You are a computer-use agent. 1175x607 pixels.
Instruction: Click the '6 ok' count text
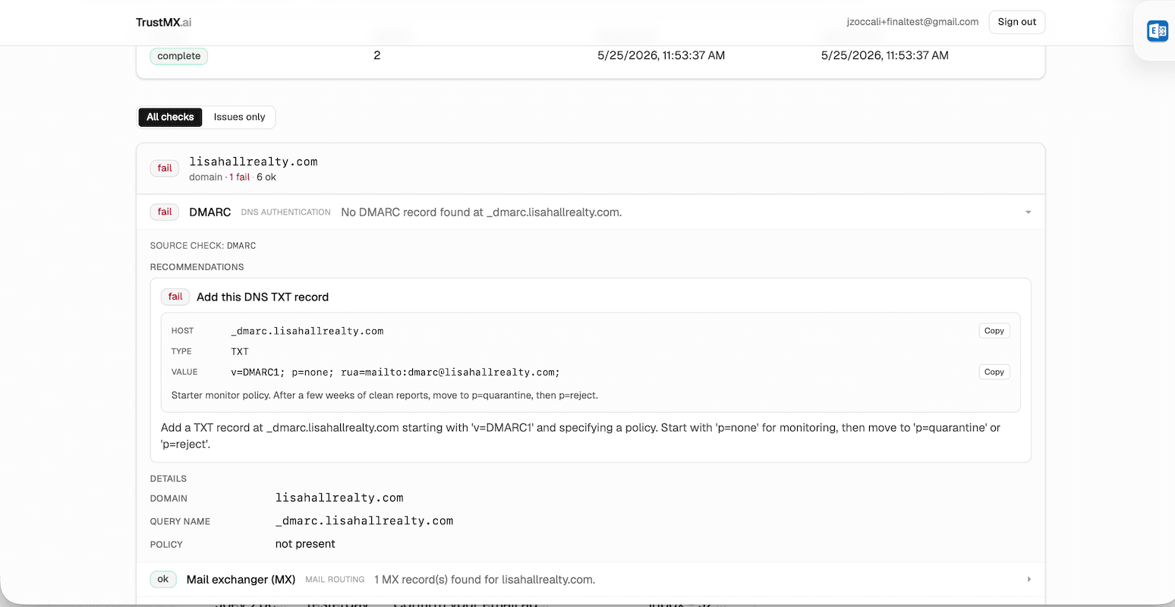point(266,178)
